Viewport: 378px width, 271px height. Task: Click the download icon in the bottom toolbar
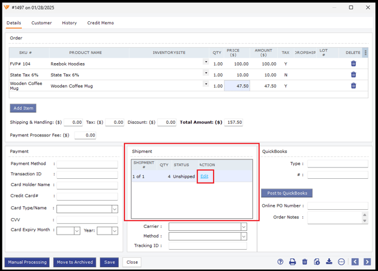pyautogui.click(x=329, y=262)
